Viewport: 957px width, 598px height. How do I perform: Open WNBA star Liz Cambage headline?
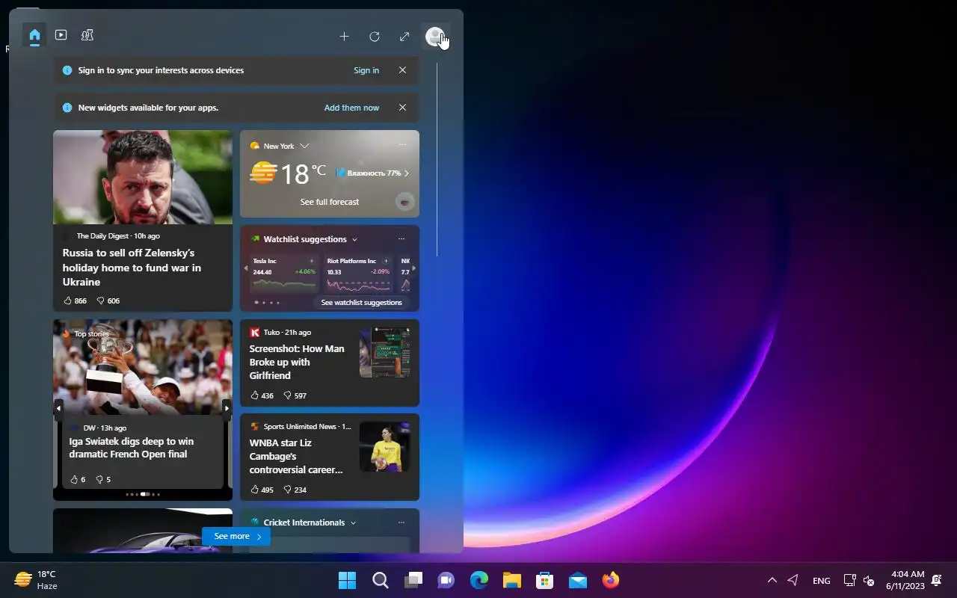296,456
